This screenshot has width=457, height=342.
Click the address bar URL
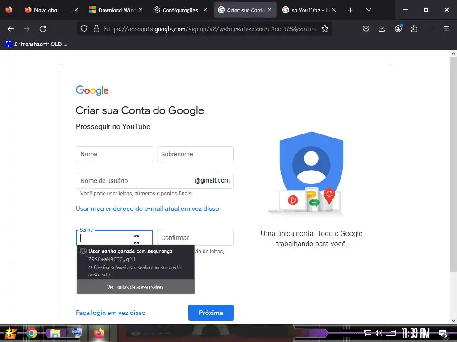(x=211, y=29)
